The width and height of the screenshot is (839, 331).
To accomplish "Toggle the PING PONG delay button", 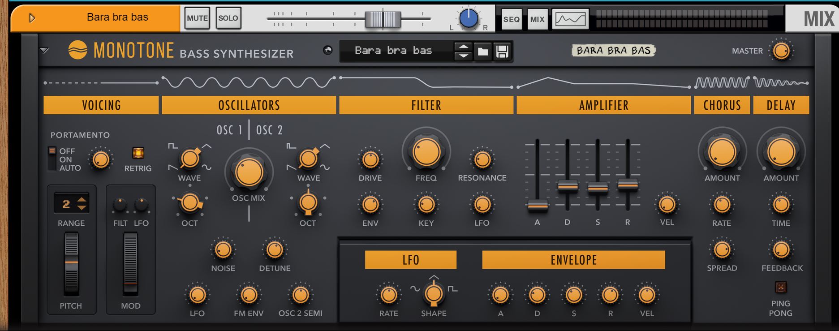I will (781, 287).
